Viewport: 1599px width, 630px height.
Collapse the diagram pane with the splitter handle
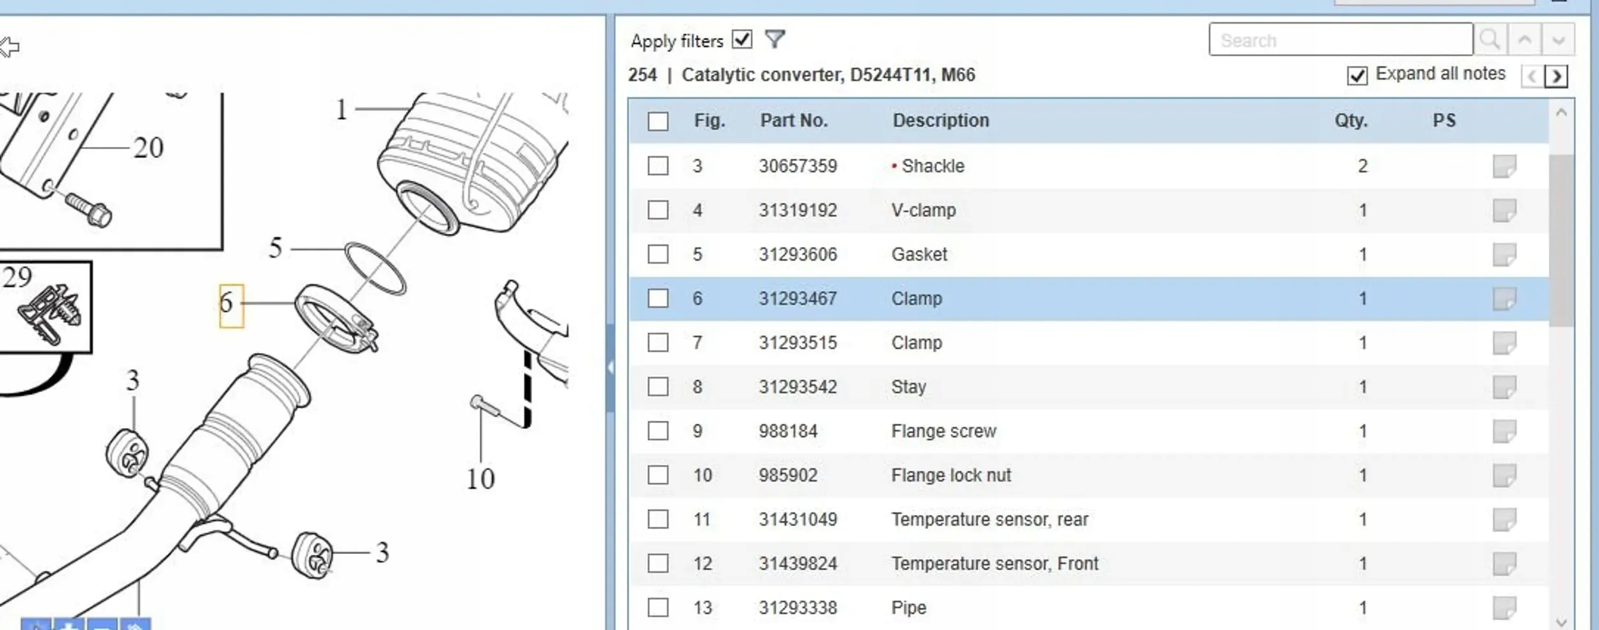point(610,368)
